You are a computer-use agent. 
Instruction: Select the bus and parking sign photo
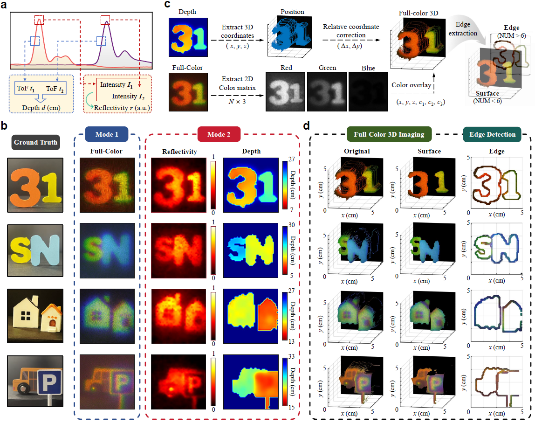[x=35, y=381]
